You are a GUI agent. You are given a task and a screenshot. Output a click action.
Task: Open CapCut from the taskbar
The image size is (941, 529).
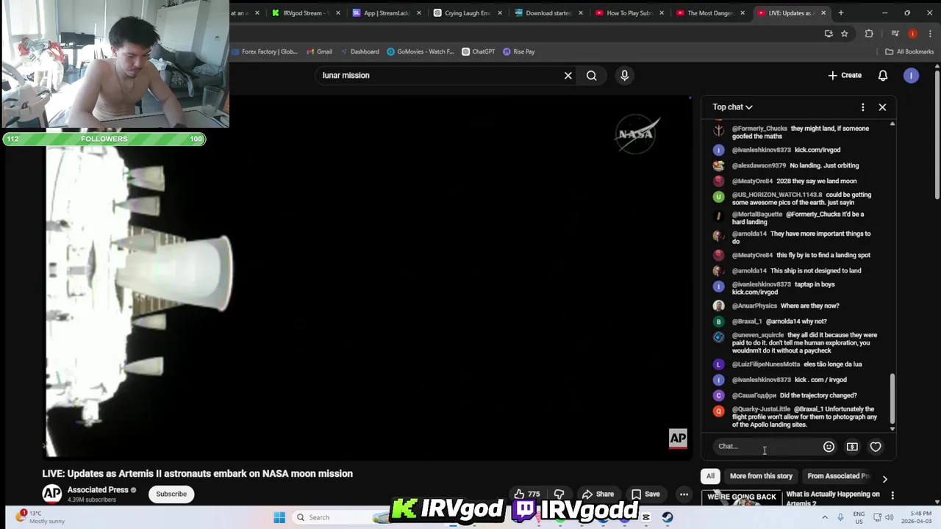(x=646, y=517)
